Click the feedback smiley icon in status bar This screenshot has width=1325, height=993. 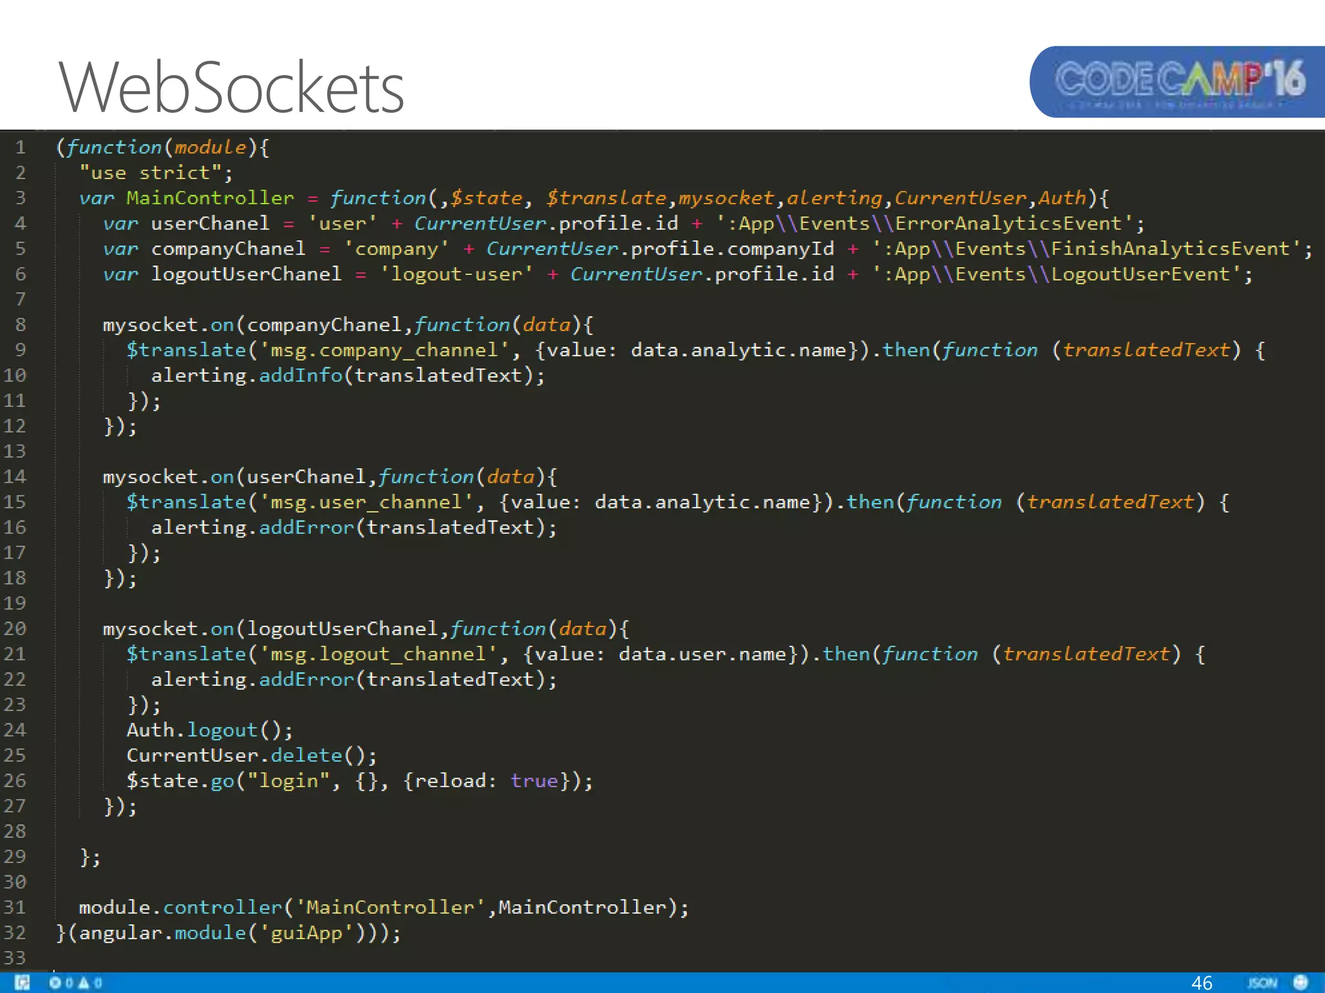click(1300, 983)
